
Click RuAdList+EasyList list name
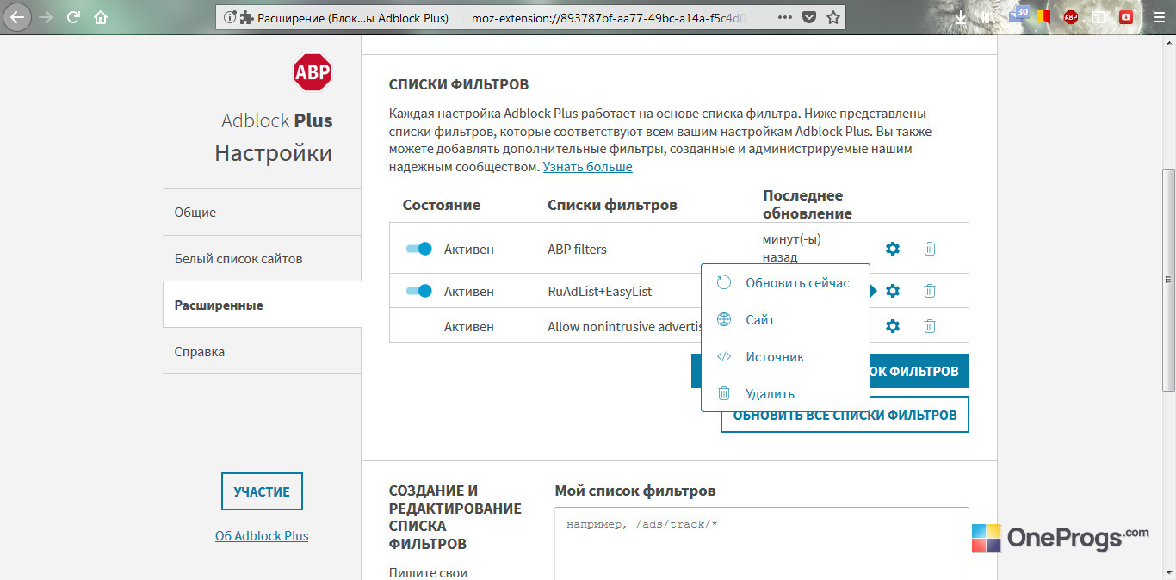[600, 292]
